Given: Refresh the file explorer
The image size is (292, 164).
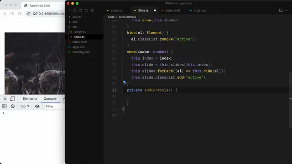Looking at the screenshot, I should point(86,10).
